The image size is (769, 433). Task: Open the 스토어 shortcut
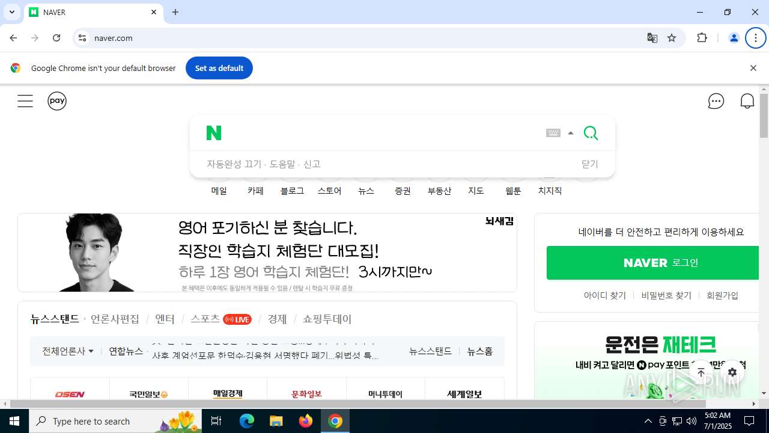329,191
